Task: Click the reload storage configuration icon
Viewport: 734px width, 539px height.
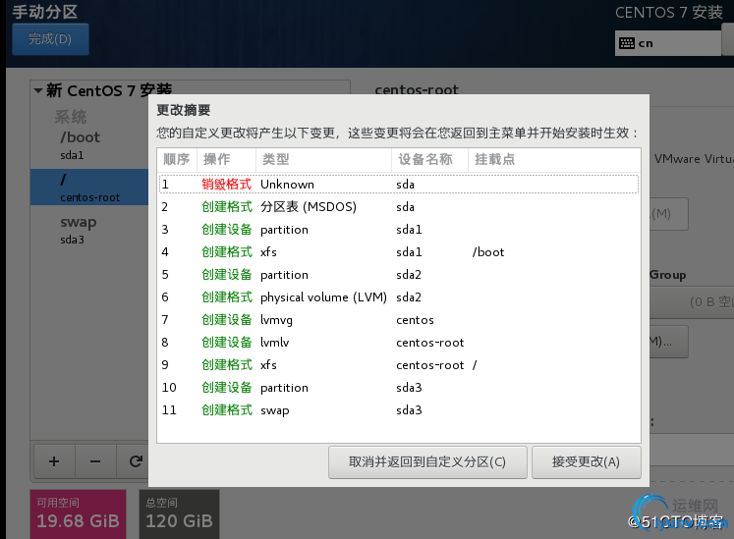Action: tap(136, 461)
